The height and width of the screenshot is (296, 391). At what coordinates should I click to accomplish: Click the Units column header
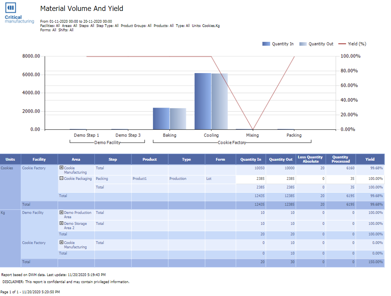(x=10, y=159)
